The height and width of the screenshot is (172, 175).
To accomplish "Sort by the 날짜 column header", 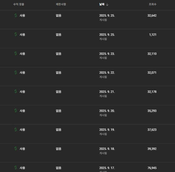I will coord(102,4).
